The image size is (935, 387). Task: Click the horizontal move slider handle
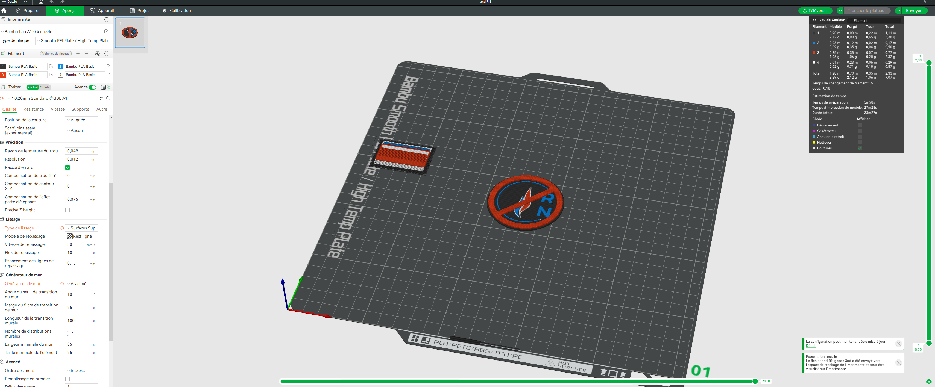tap(755, 381)
